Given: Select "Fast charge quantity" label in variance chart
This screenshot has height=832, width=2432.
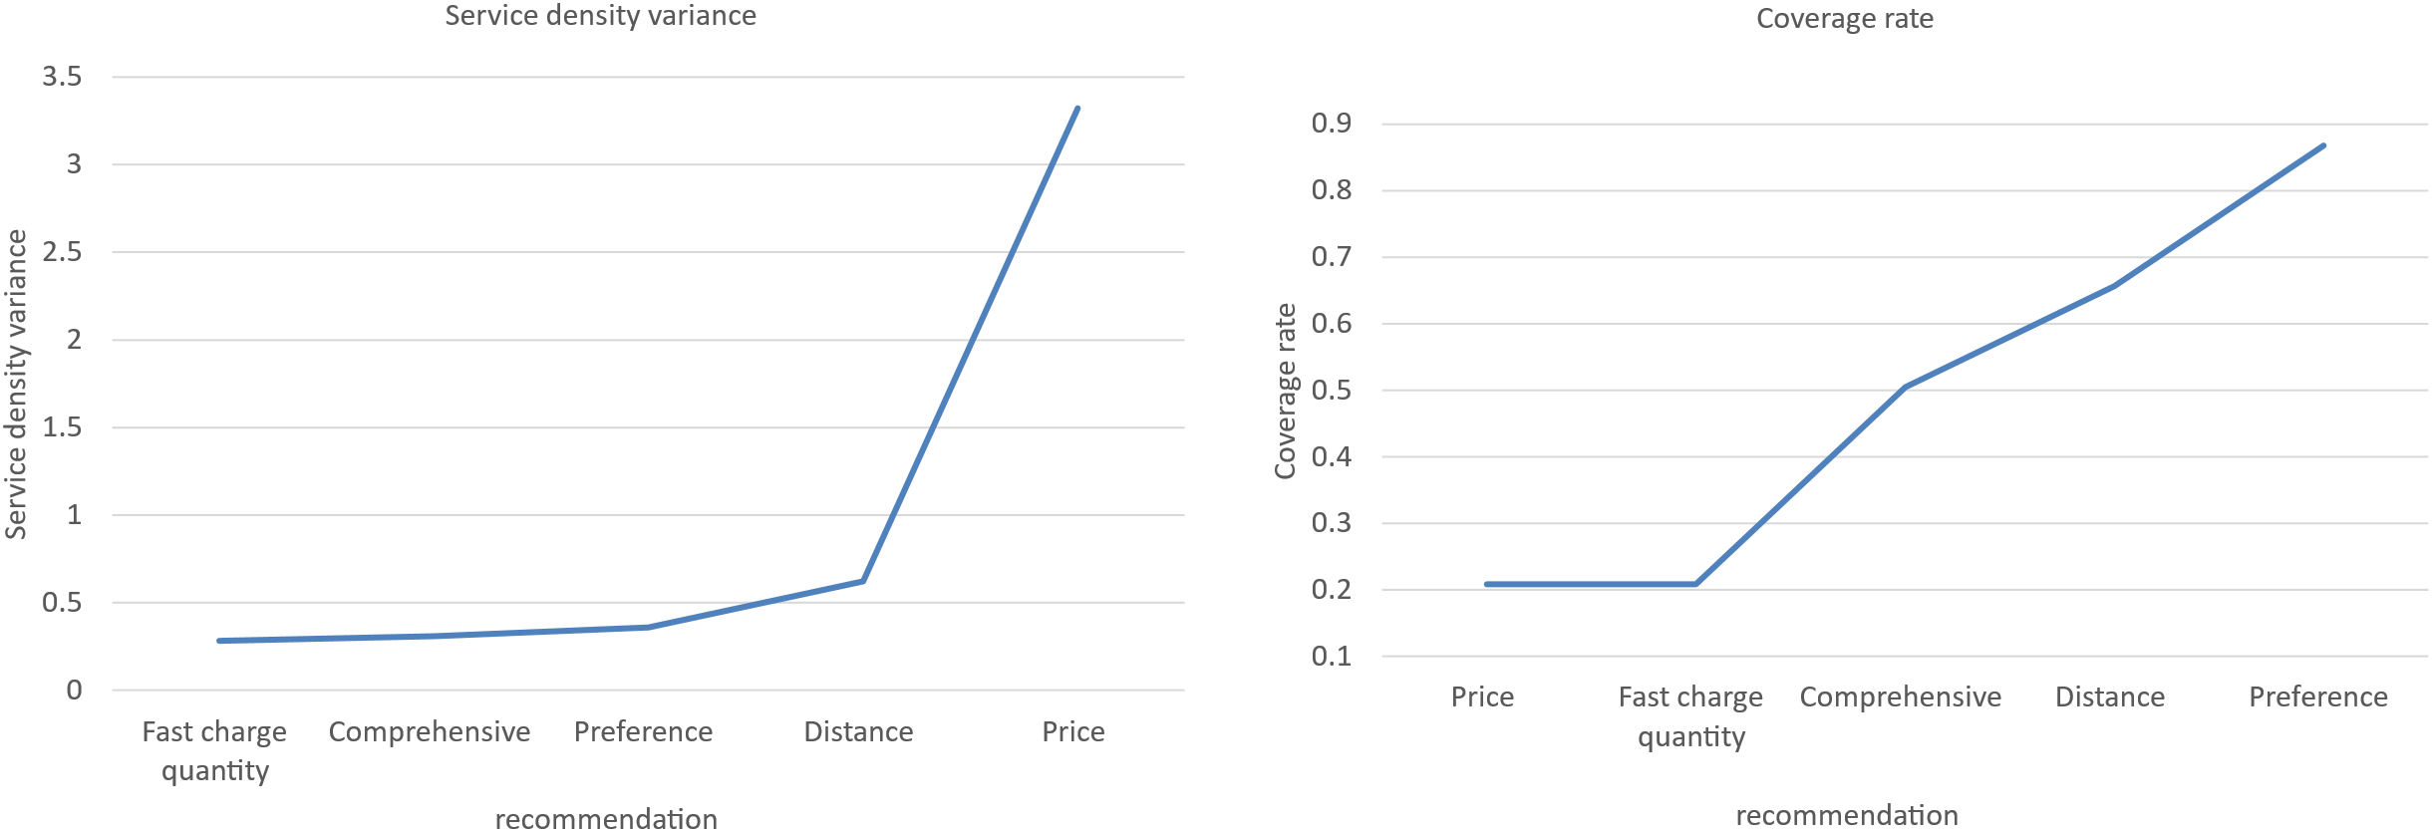Looking at the screenshot, I should [214, 750].
